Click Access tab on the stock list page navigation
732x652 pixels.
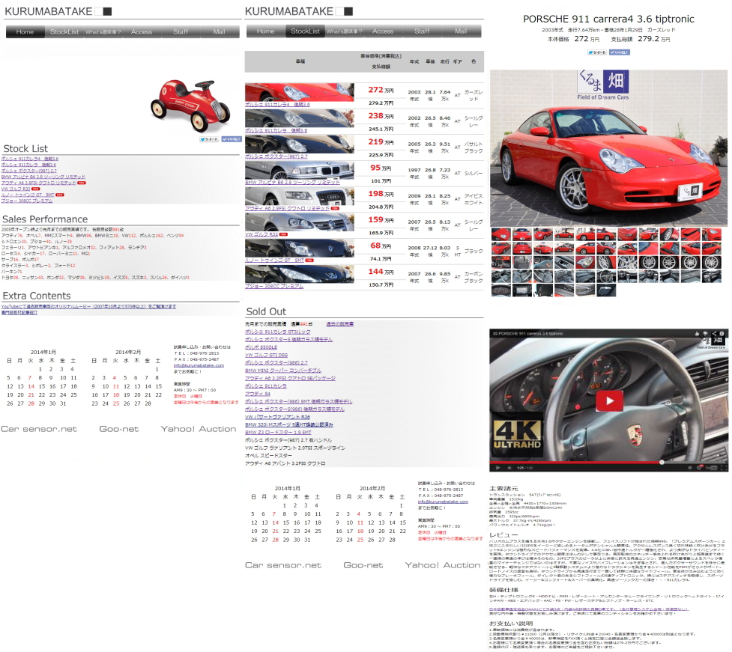(x=383, y=31)
